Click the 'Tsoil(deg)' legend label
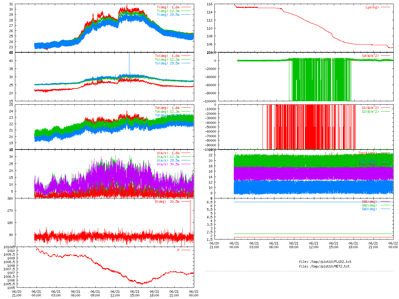Viewport: 399px width, 299px height. coord(368,153)
